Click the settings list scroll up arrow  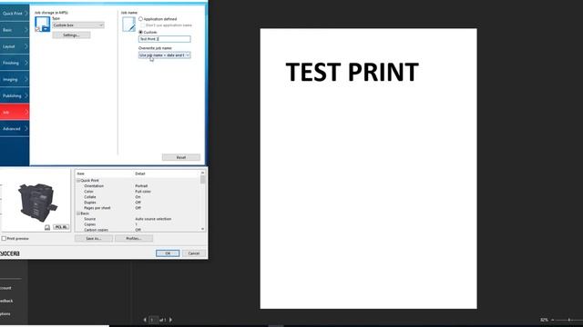[x=202, y=173]
